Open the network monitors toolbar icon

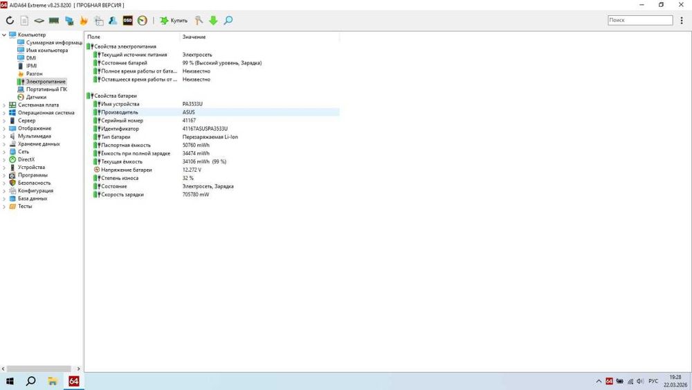69,20
